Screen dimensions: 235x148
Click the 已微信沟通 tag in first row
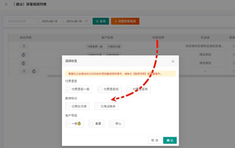tap(114, 47)
